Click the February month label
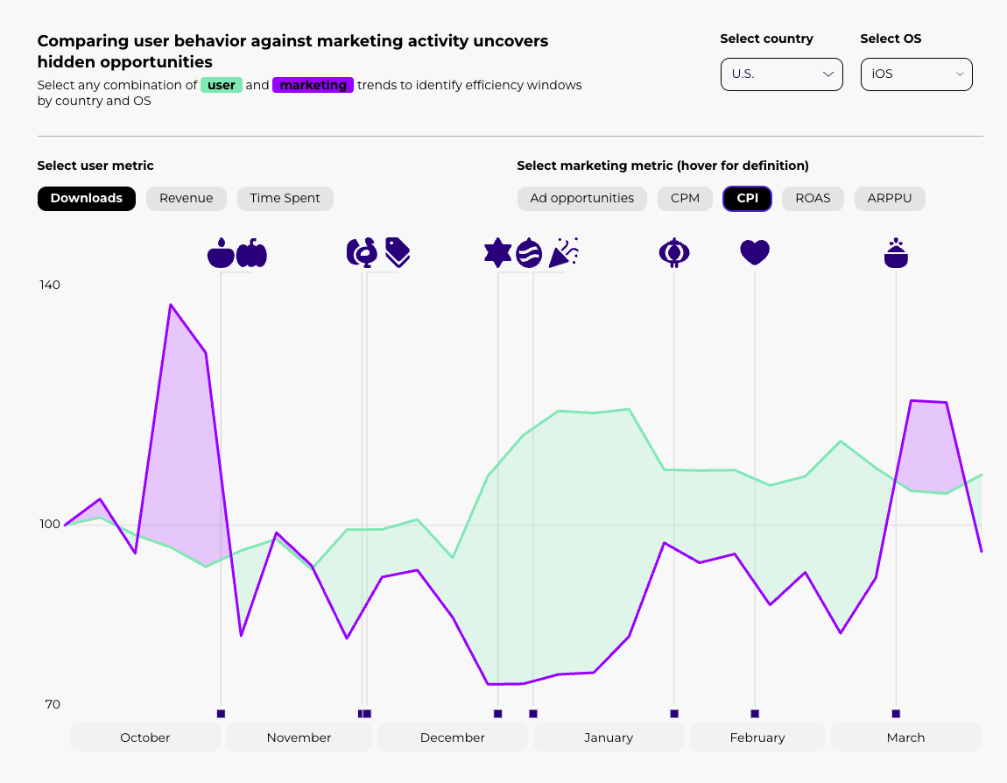This screenshot has height=783, width=1007. tap(757, 737)
